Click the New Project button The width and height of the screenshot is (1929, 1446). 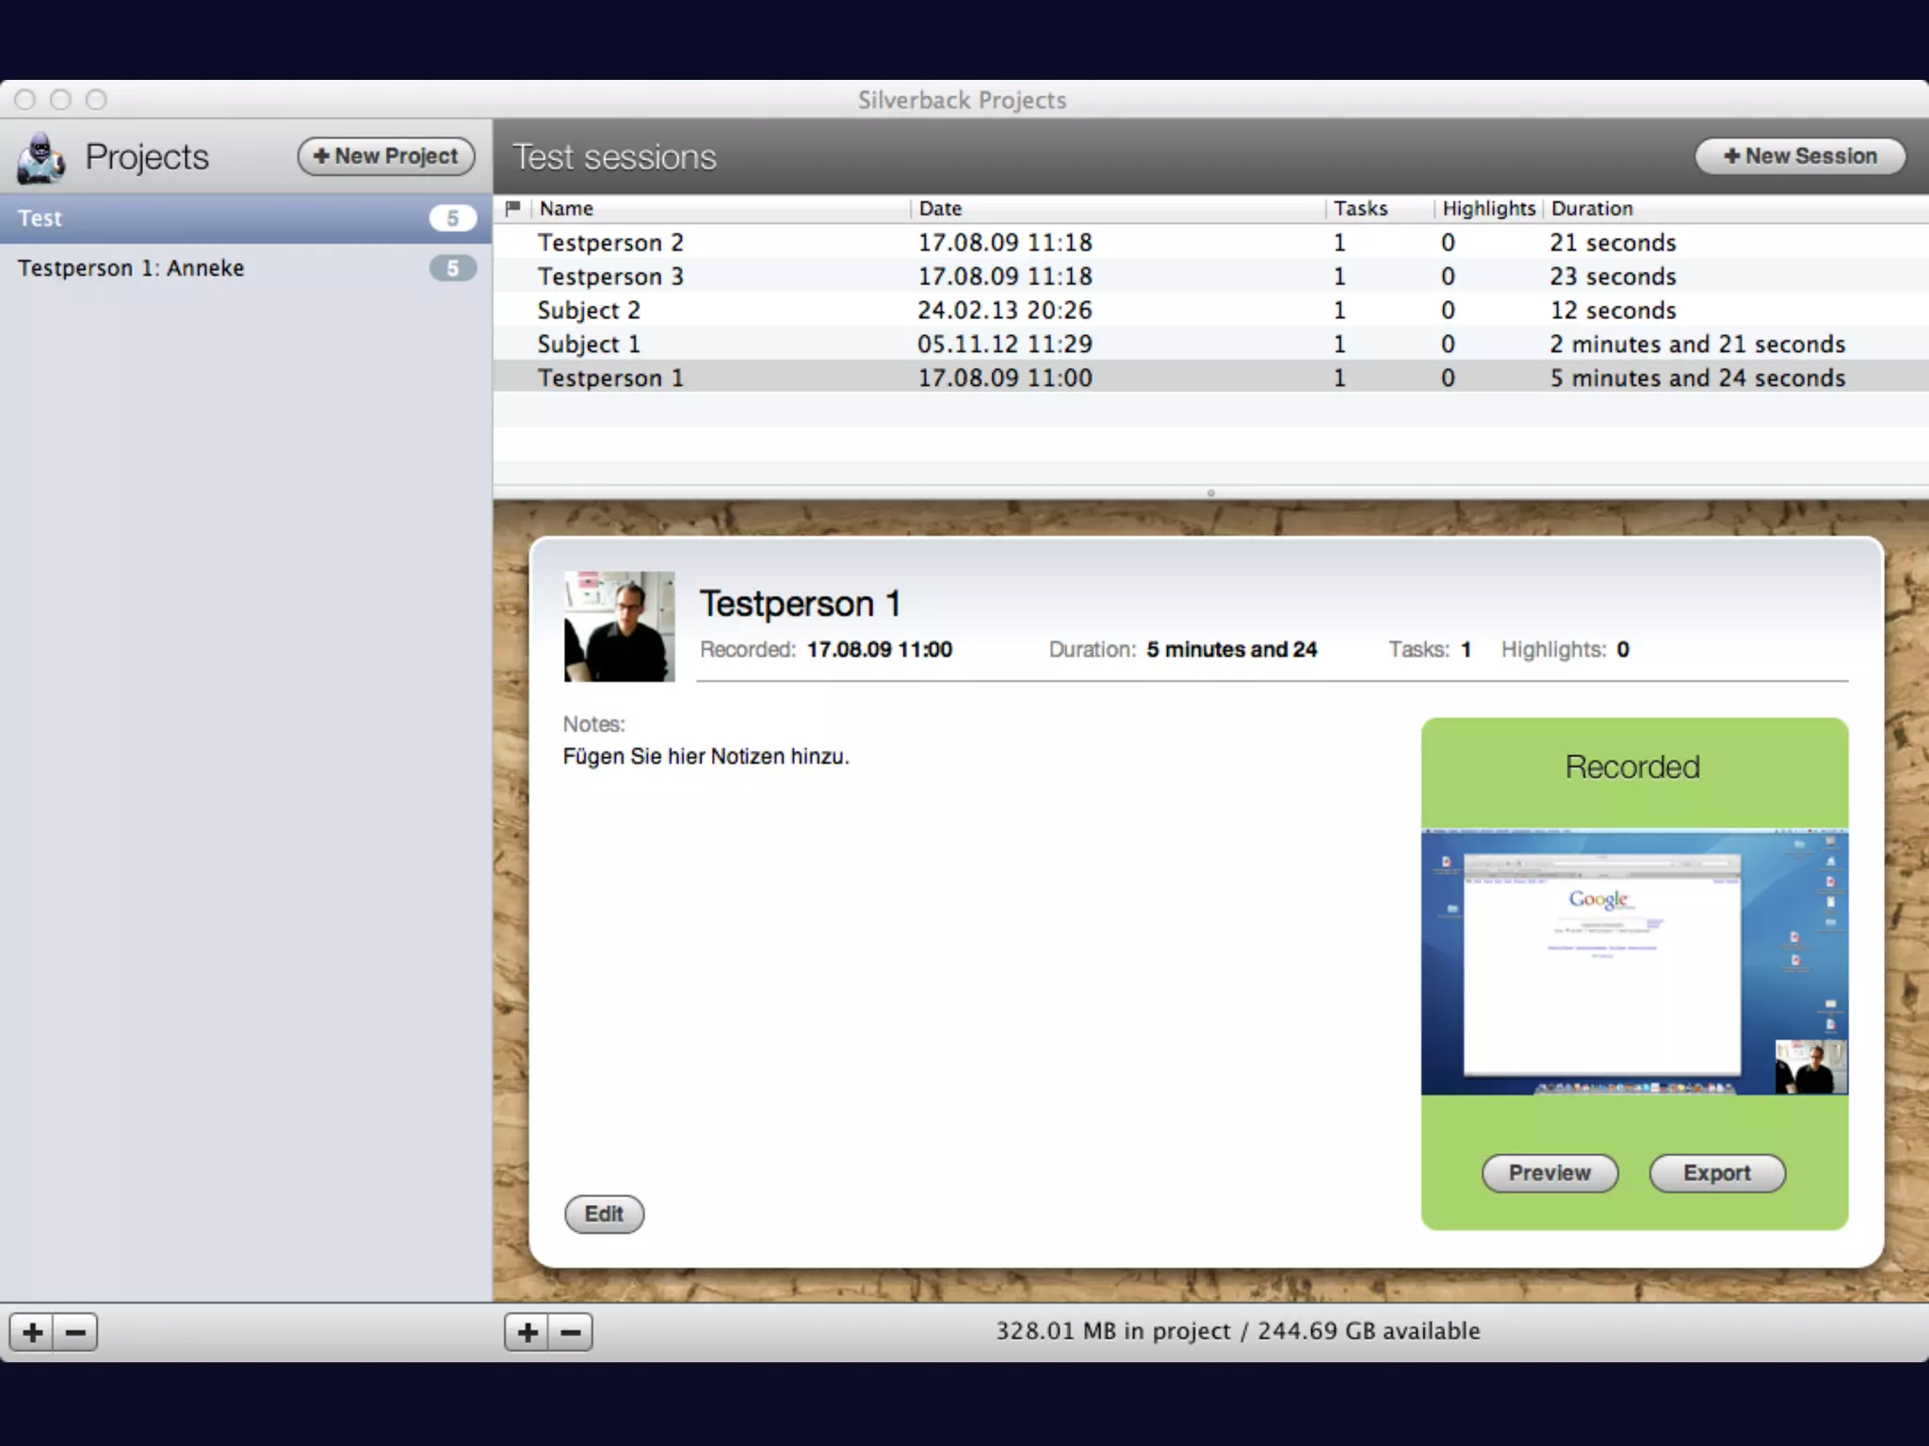[x=386, y=156]
